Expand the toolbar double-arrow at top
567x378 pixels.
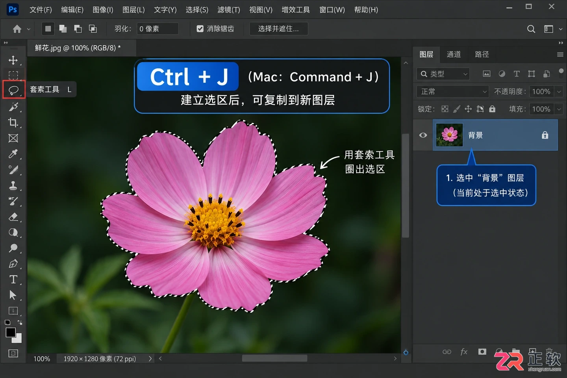pos(6,43)
